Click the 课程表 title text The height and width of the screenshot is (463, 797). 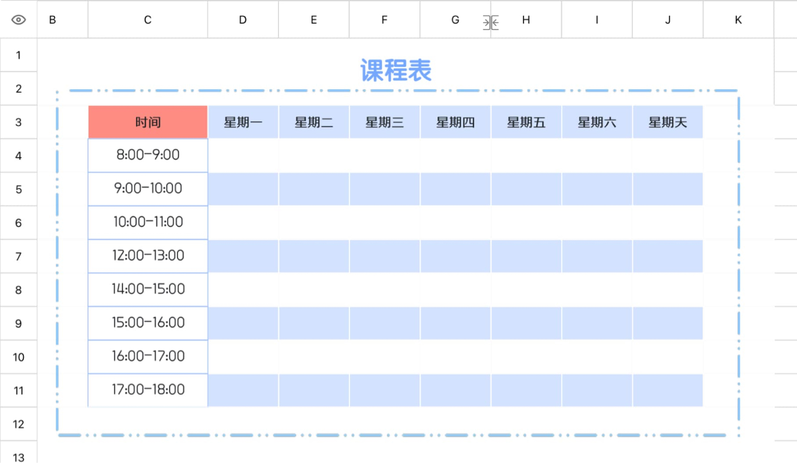point(396,71)
